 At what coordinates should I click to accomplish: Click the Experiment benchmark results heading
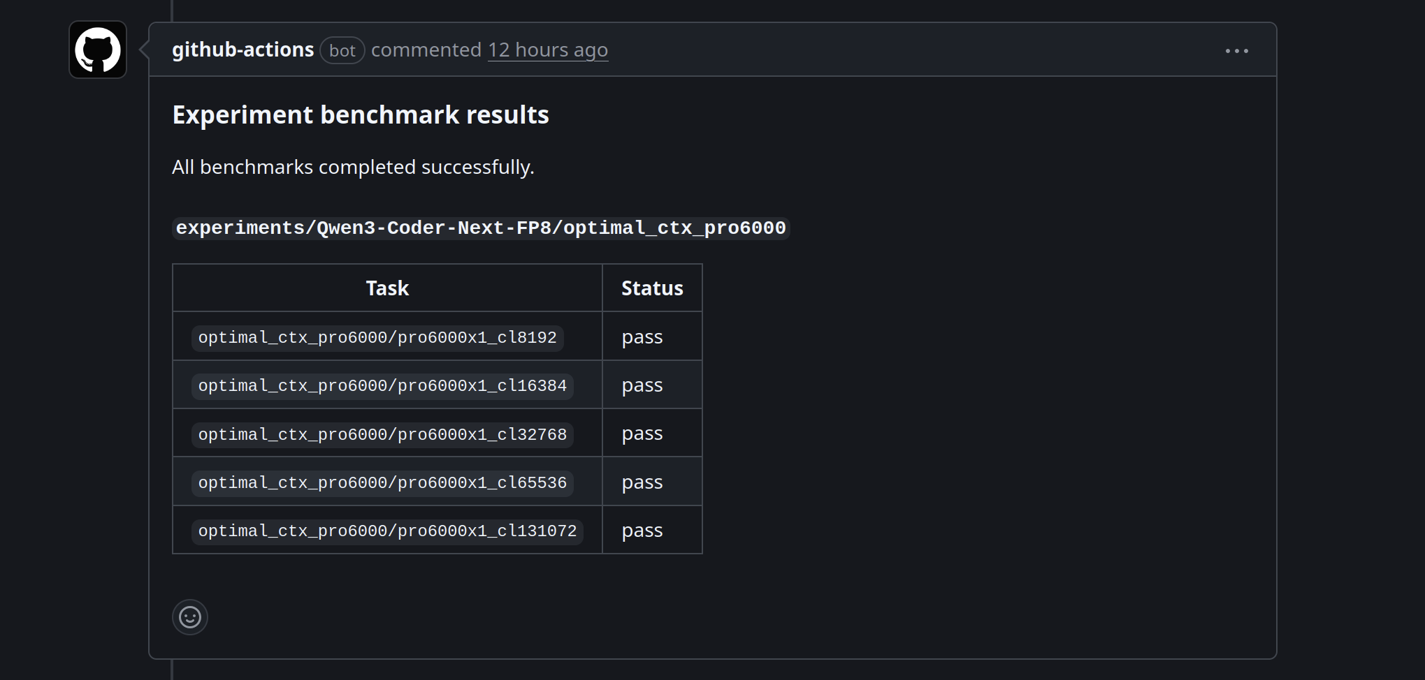[x=360, y=114]
